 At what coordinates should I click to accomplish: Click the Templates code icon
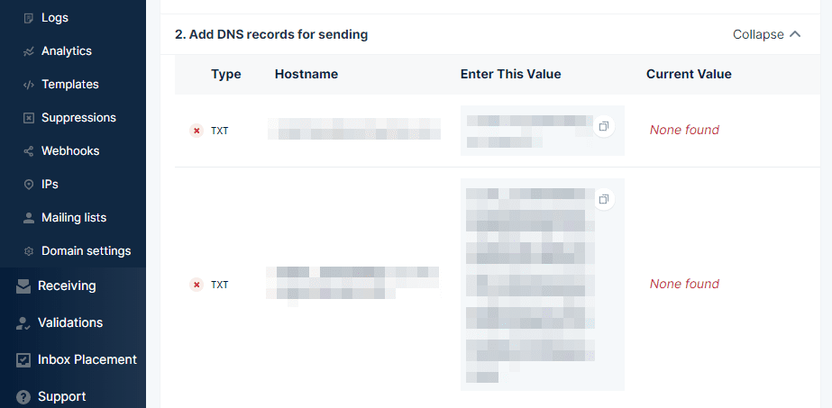click(x=29, y=85)
